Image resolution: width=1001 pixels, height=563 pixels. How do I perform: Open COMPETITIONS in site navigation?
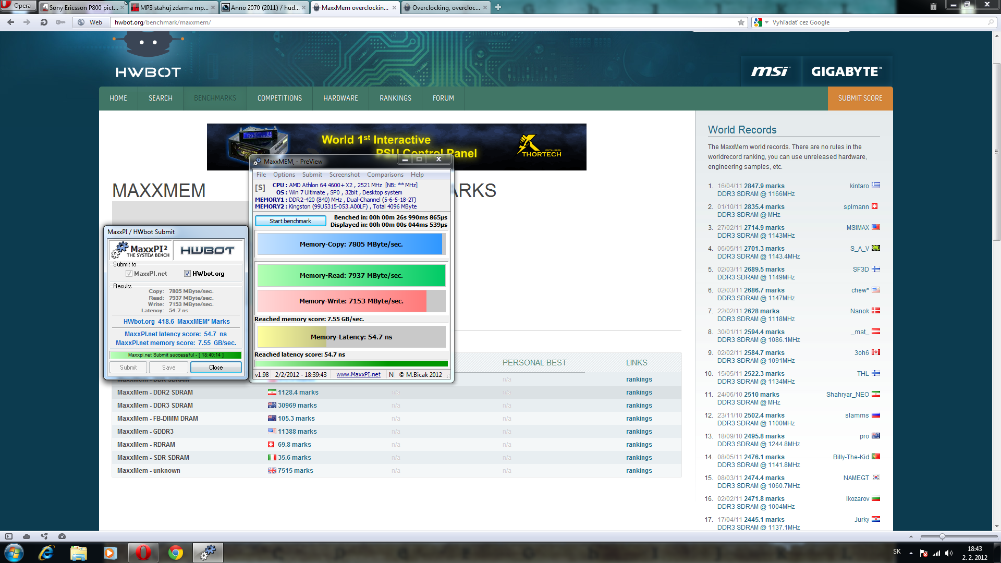(279, 98)
